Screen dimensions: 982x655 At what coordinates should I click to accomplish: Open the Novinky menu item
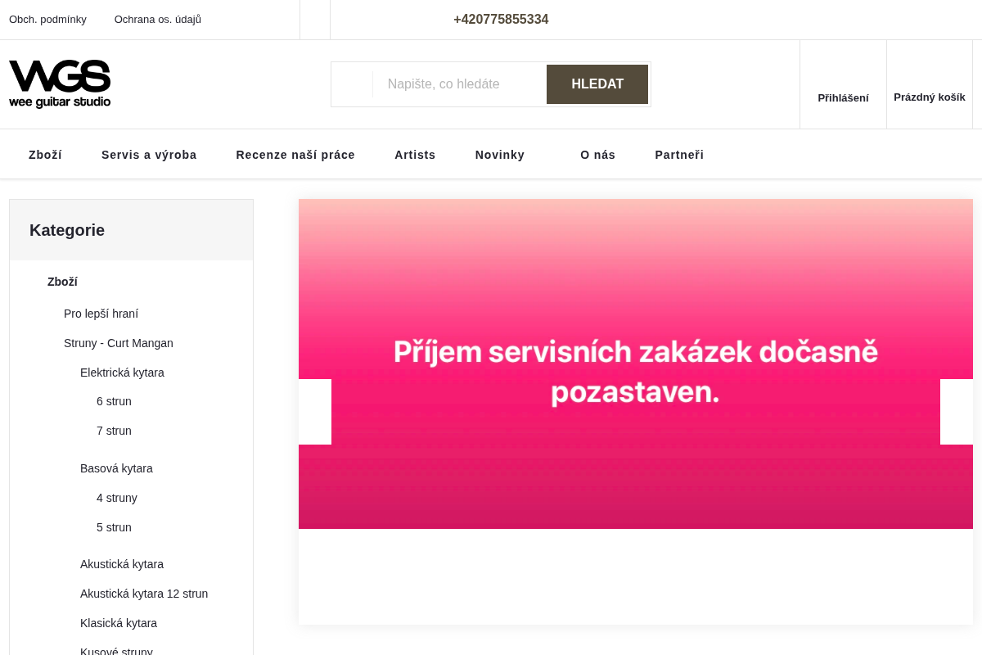point(500,155)
